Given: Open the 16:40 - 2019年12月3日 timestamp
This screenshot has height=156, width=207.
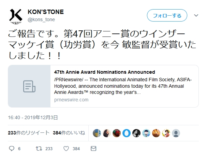Looking at the screenshot, I should 33,117.
